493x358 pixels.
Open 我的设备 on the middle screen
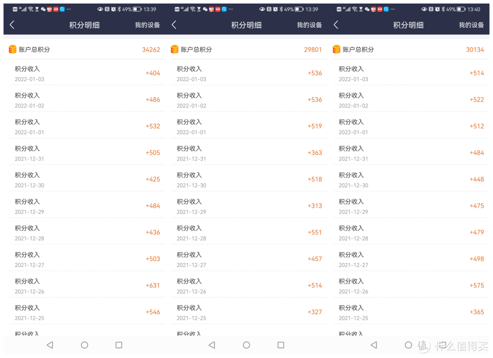pos(309,25)
